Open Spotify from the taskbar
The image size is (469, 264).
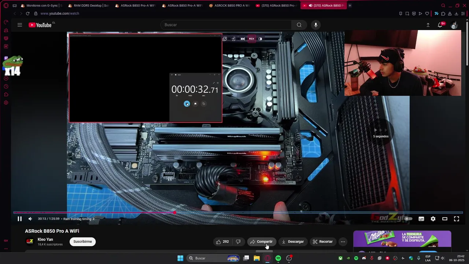(278, 258)
